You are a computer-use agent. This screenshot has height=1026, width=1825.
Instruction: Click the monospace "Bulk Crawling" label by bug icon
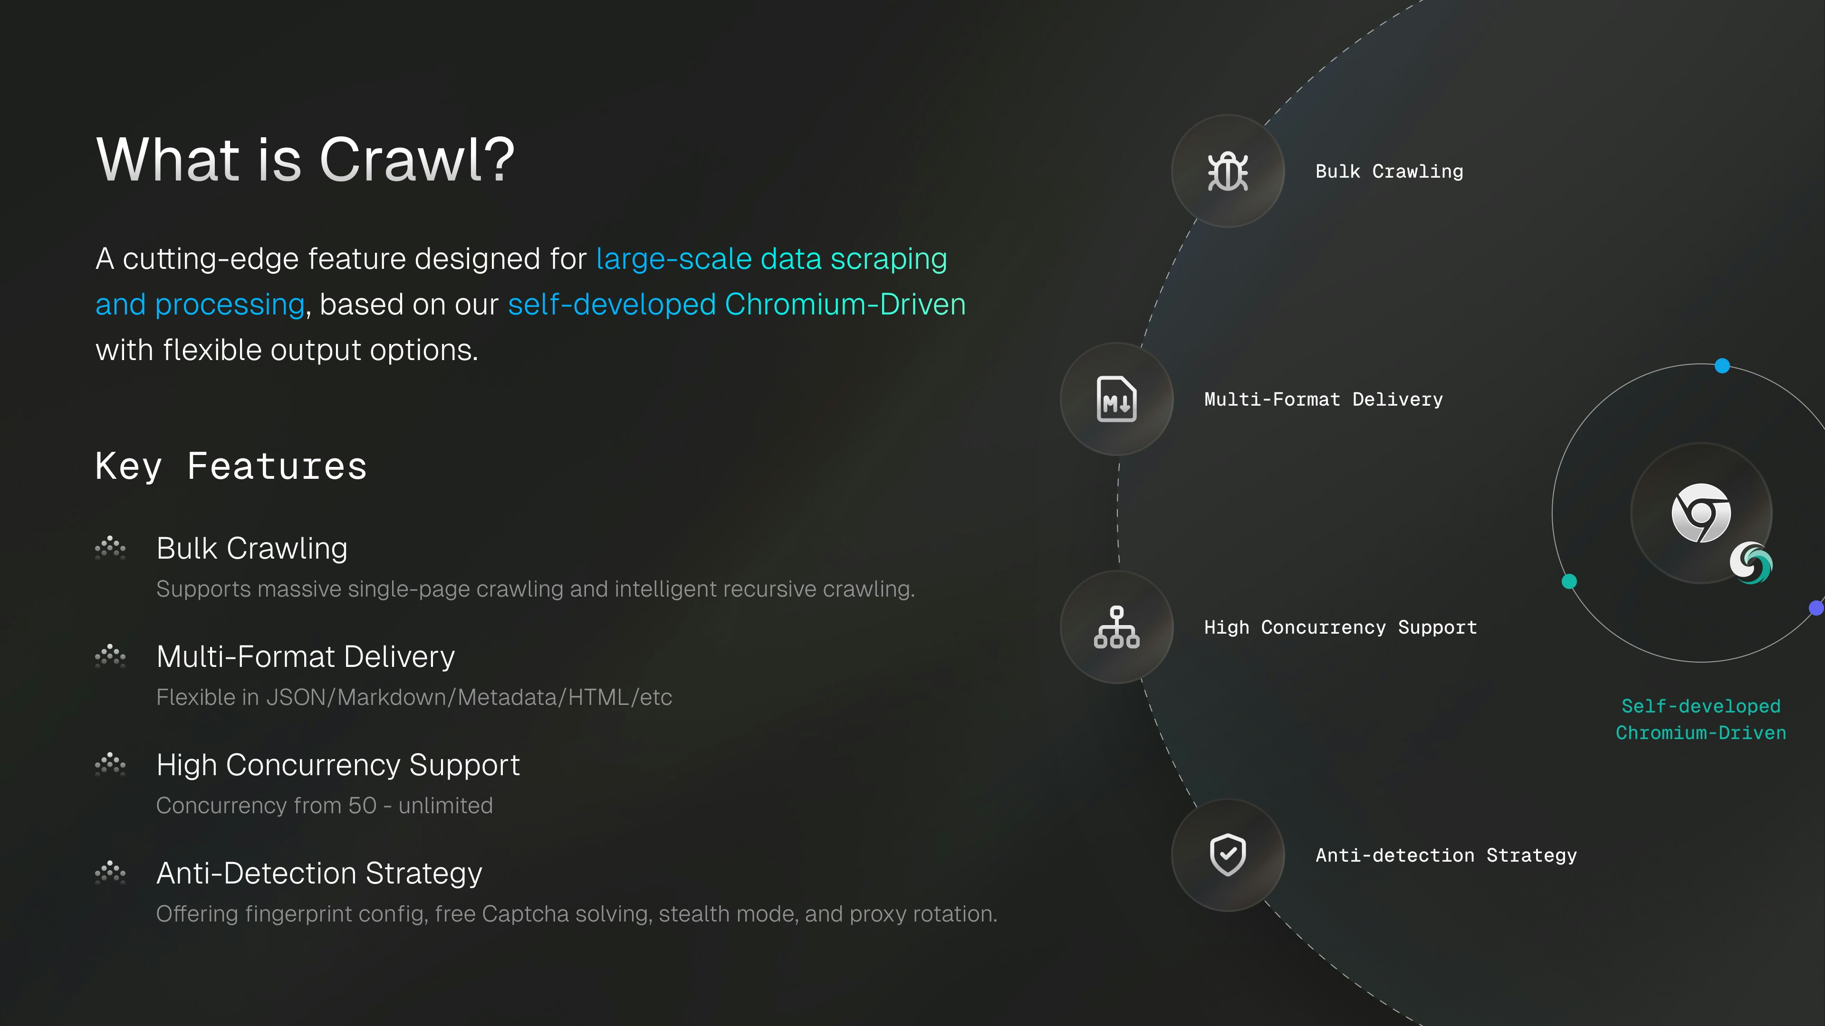tap(1389, 172)
